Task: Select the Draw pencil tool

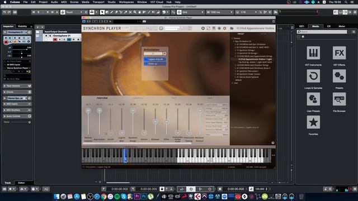Action: pyautogui.click(x=112, y=12)
